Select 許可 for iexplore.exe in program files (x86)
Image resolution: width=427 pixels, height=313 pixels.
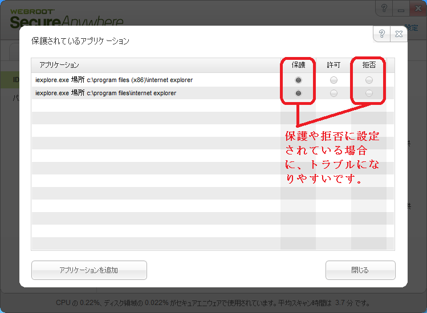pos(334,80)
